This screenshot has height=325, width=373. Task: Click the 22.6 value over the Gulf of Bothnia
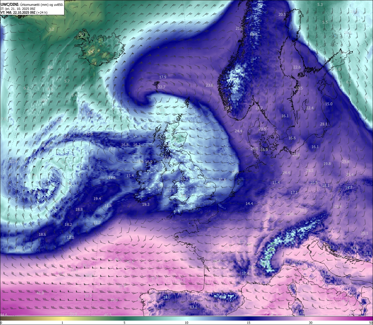tap(297, 67)
